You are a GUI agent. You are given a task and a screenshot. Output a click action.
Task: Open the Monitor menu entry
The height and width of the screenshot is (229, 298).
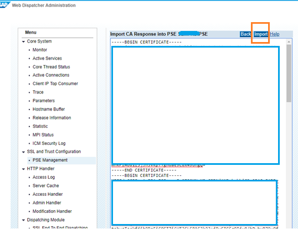[x=40, y=50]
